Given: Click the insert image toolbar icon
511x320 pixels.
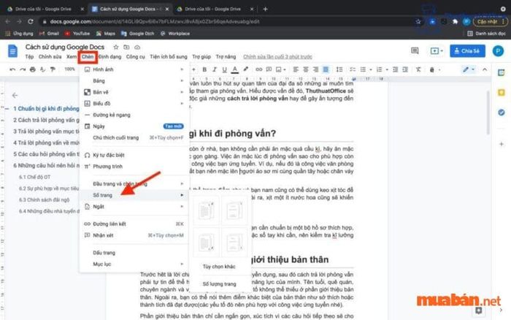Looking at the screenshot, I should (x=279, y=69).
